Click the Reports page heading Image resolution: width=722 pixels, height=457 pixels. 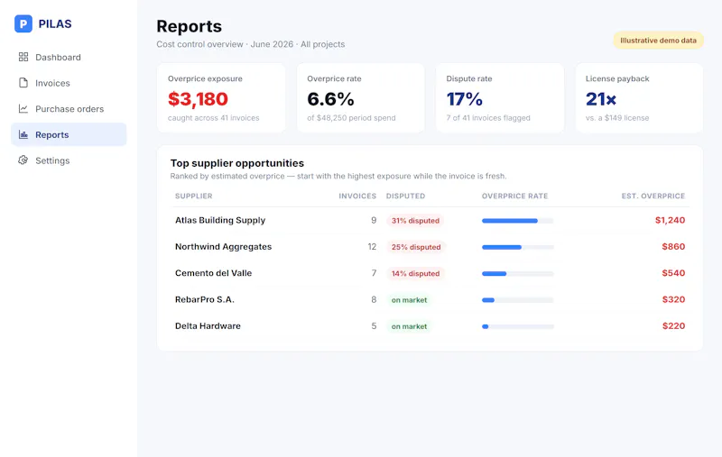tap(189, 26)
